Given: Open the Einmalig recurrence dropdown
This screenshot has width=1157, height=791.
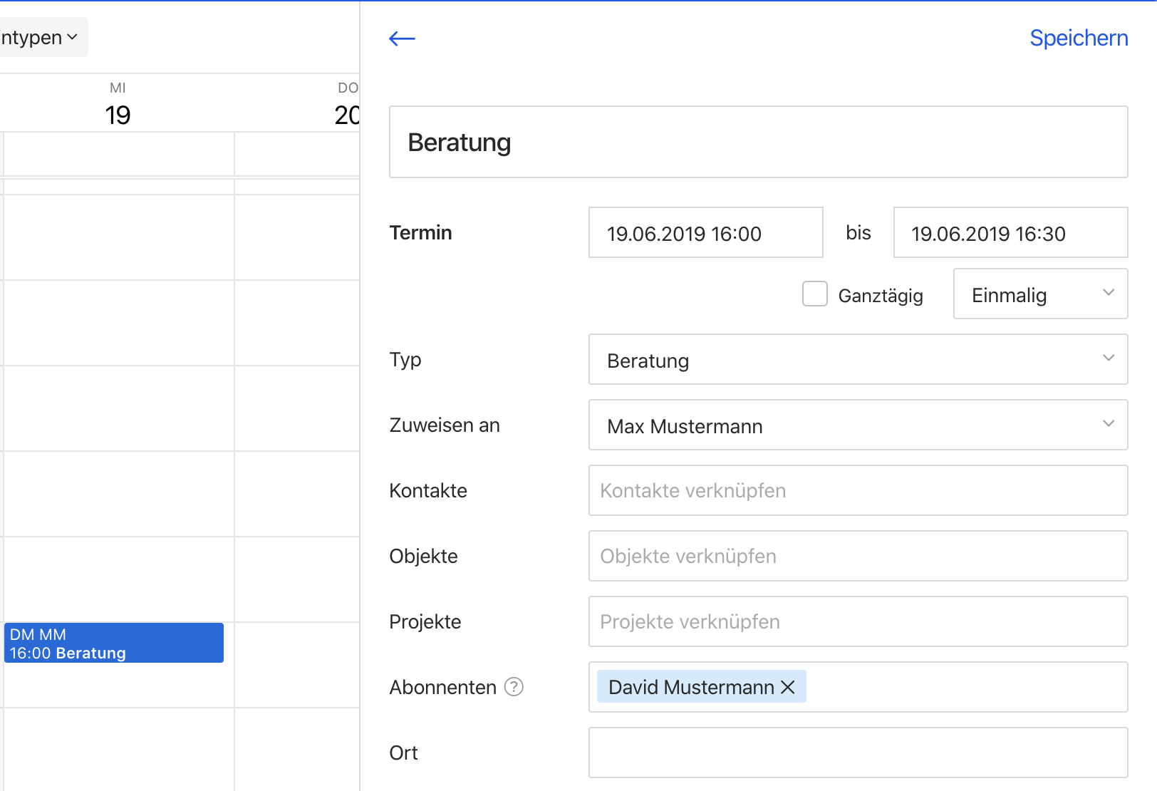Looking at the screenshot, I should (x=1039, y=294).
